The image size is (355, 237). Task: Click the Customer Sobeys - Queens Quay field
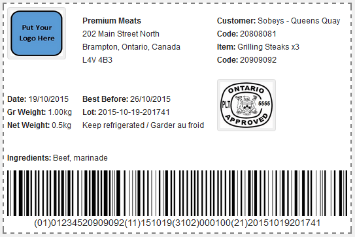click(279, 21)
